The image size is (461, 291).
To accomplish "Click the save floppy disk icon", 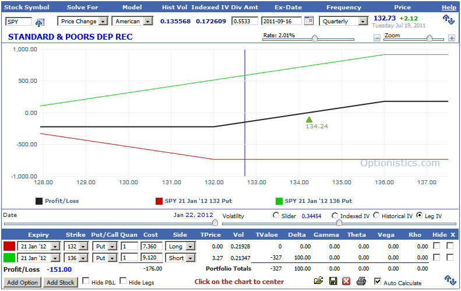I will 333,281.
